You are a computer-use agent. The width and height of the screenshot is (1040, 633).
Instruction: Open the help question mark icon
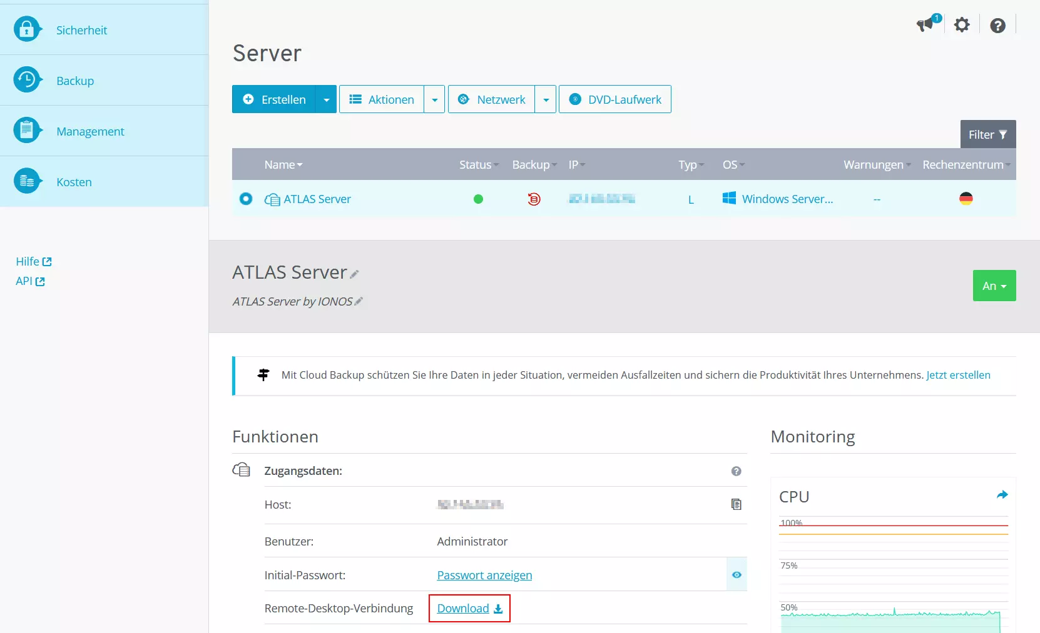pos(997,26)
